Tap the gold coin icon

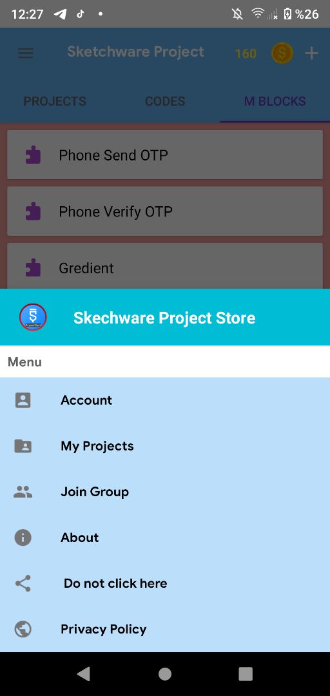tap(282, 53)
